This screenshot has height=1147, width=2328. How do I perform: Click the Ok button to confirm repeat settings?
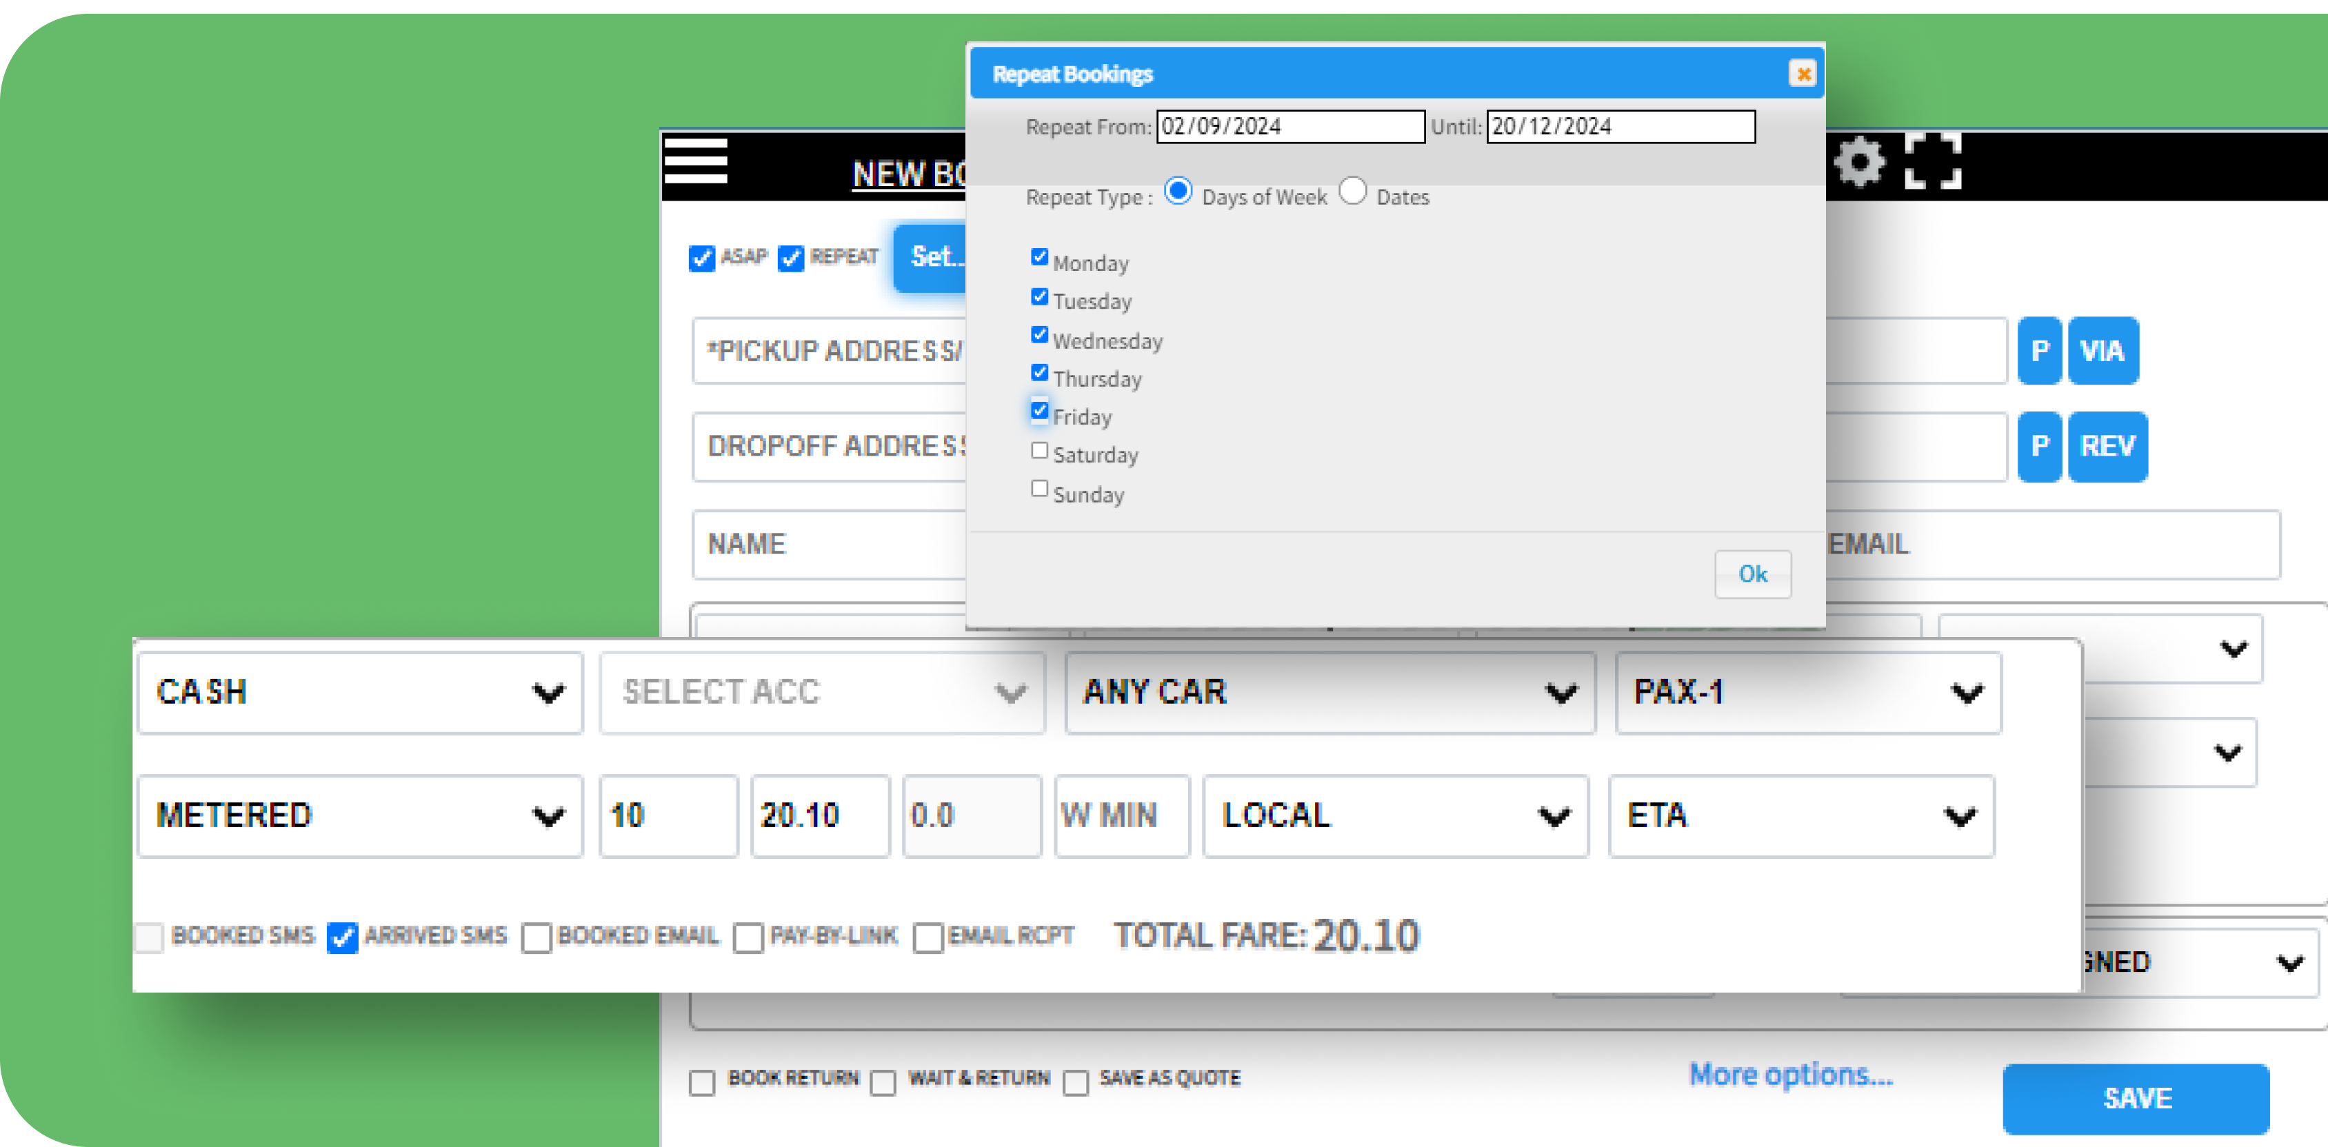(x=1754, y=573)
